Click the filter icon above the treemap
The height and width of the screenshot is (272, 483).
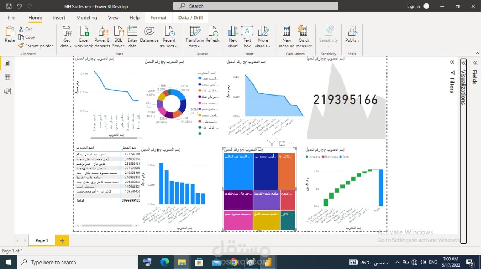click(272, 143)
